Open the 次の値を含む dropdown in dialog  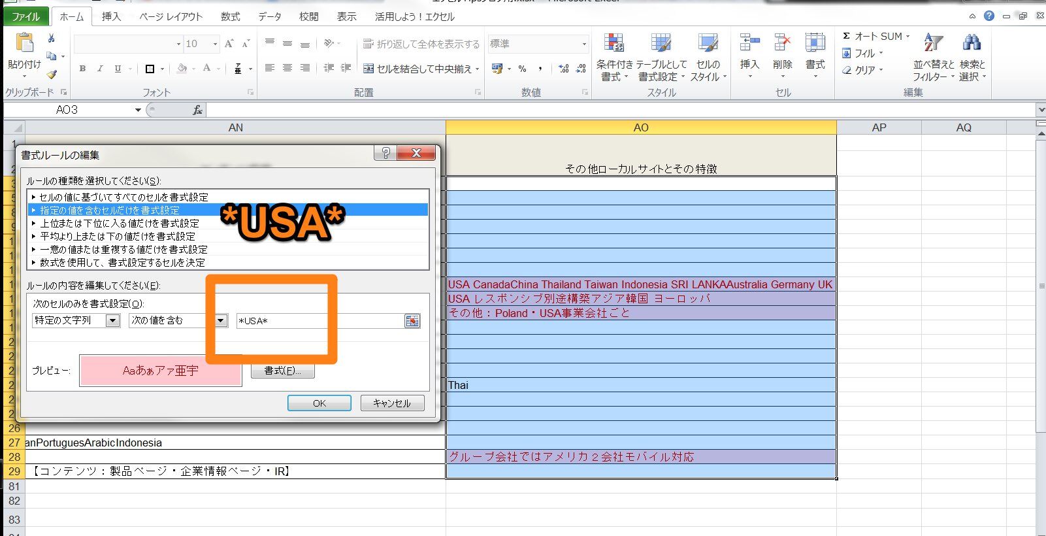tap(221, 320)
